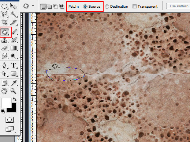Choose Subtract from selection mode
The width and height of the screenshot is (190, 142).
coord(56,7)
